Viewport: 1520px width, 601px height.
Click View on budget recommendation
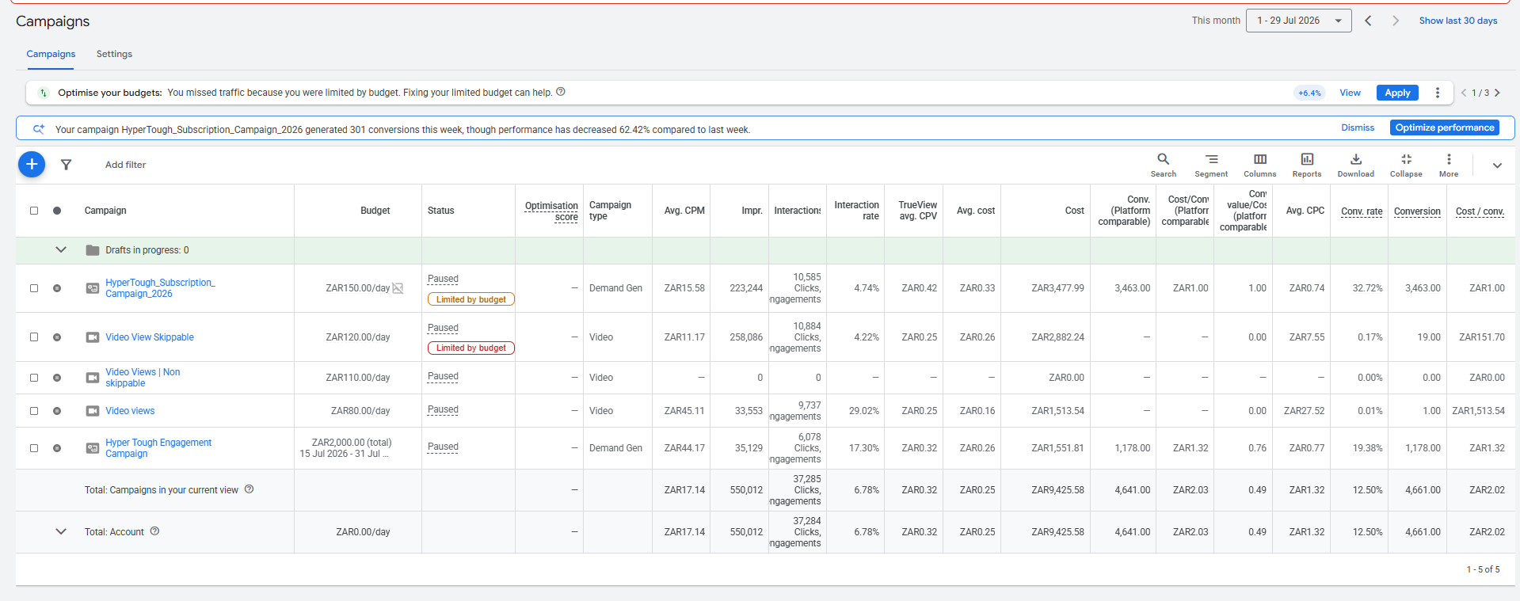point(1350,93)
